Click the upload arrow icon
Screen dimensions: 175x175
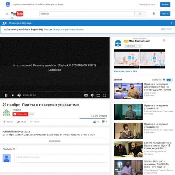pyautogui.click(x=154, y=14)
